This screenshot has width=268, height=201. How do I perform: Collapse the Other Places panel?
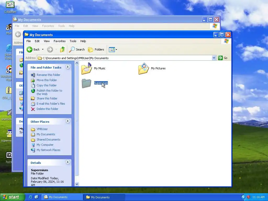[x=68, y=121]
